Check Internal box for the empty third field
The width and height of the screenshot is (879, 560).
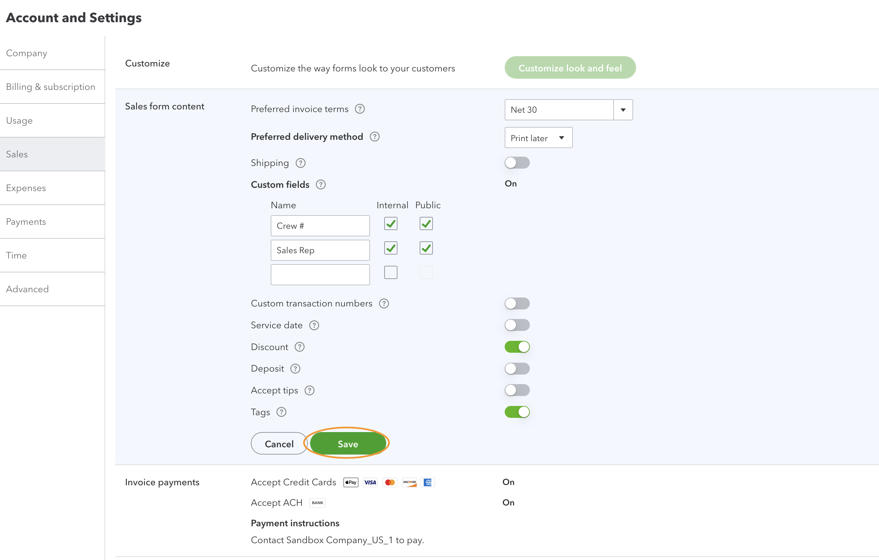[x=390, y=272]
